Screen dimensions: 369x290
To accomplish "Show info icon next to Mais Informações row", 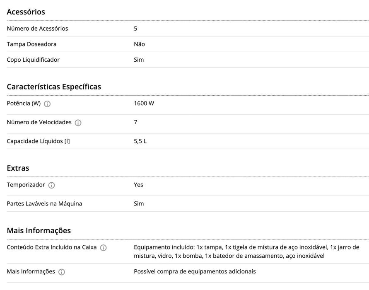I will (x=62, y=272).
